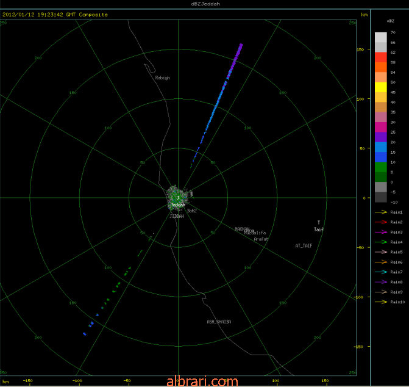Click the Arafat location label
Screen dimensions: 409x387
point(261,239)
